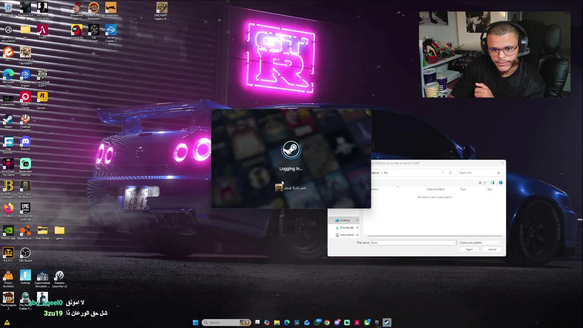
Task: Click the taskbar Search box
Action: click(x=226, y=323)
